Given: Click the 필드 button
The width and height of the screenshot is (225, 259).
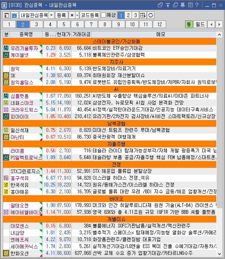Looking at the screenshot, I should pos(200,24).
